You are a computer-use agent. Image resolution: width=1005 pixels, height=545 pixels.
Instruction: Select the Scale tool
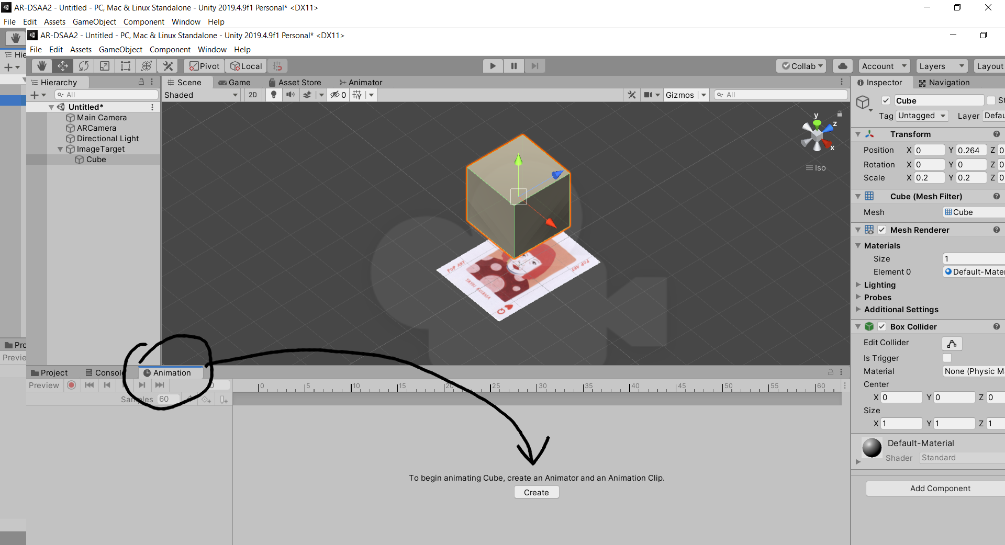tap(105, 66)
